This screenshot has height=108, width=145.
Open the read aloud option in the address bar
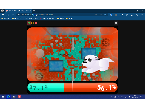click(101, 15)
